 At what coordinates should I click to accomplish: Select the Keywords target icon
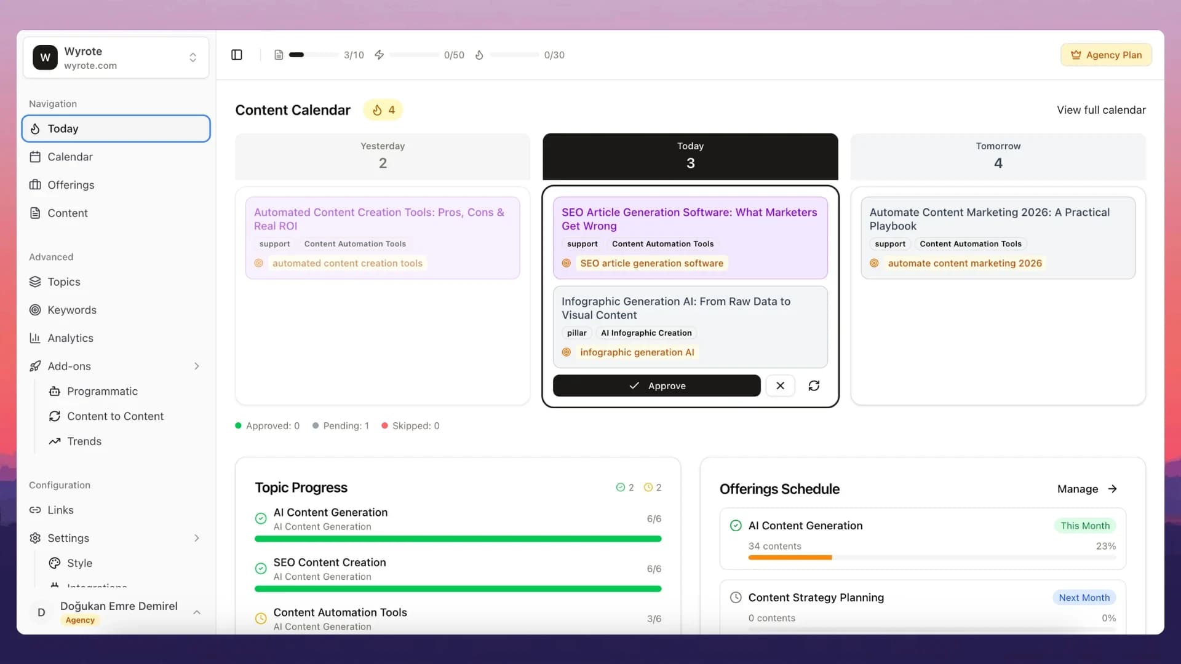tap(36, 310)
